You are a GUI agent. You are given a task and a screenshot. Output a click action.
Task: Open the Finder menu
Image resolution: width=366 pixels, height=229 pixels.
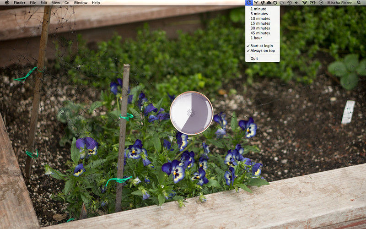19,3
